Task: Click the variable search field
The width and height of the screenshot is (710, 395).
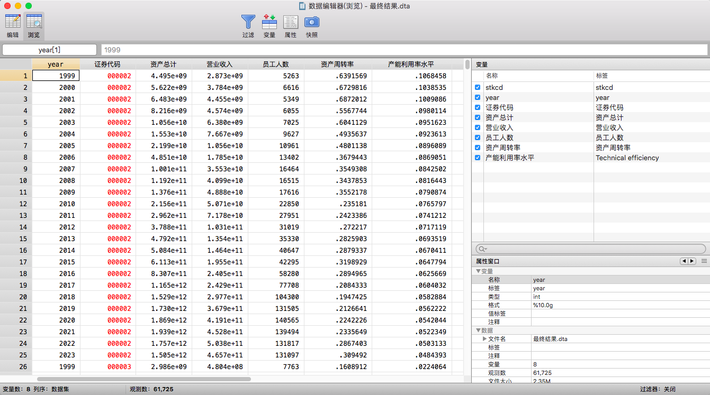Action: [590, 249]
